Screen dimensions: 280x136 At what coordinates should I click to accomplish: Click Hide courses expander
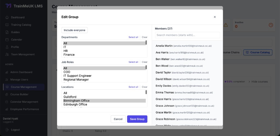click(258, 82)
